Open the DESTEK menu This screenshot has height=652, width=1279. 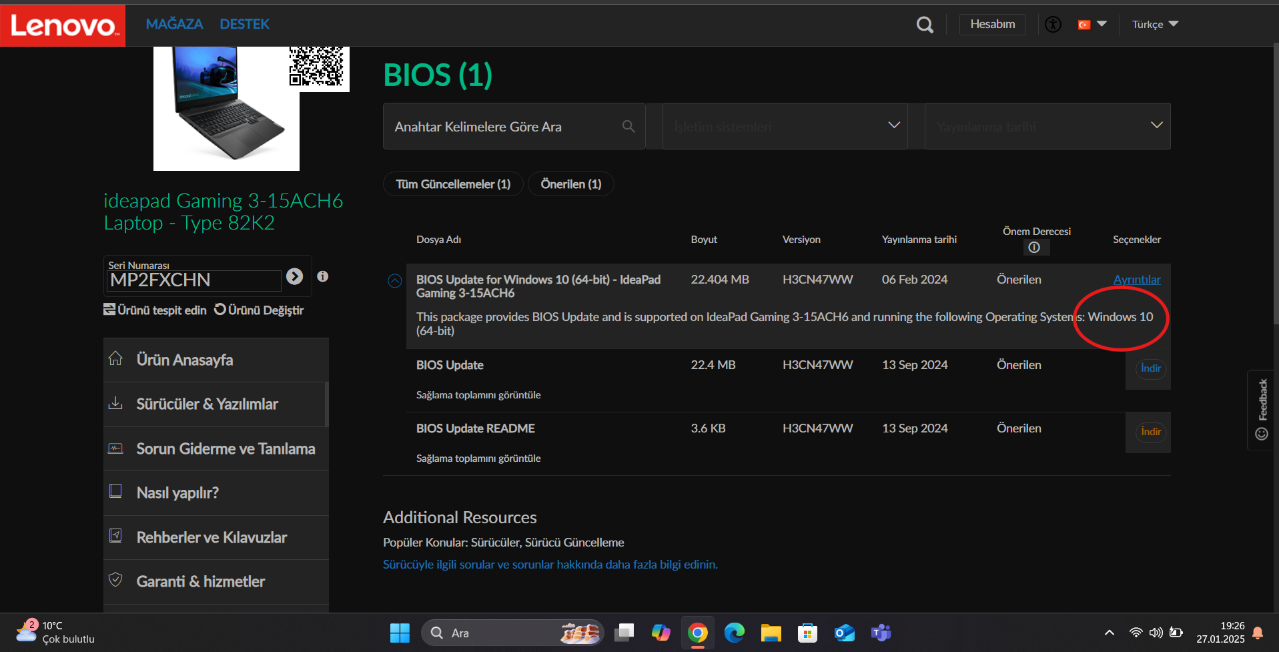pyautogui.click(x=244, y=24)
